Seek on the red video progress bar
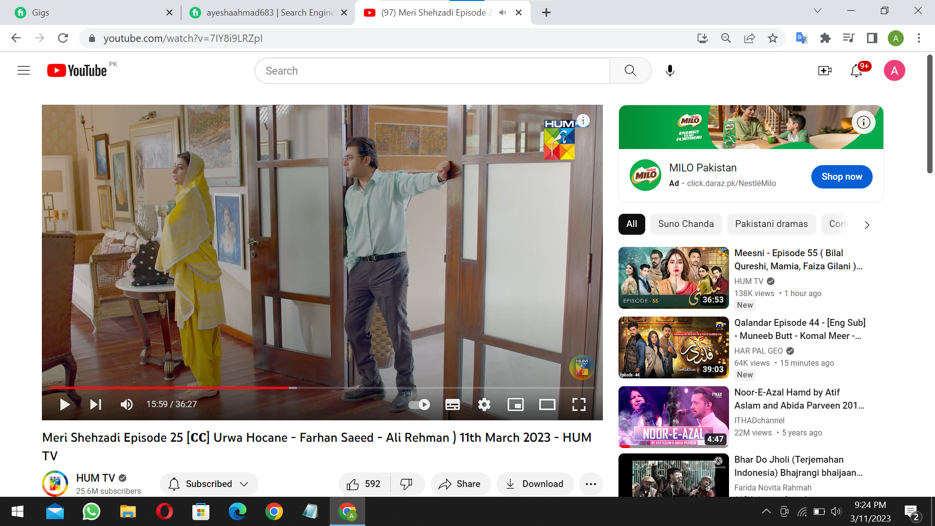 pos(322,388)
